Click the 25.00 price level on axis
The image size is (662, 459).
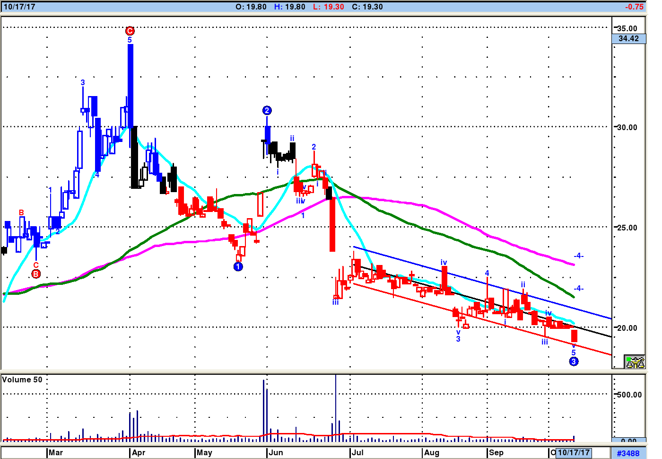coord(627,228)
